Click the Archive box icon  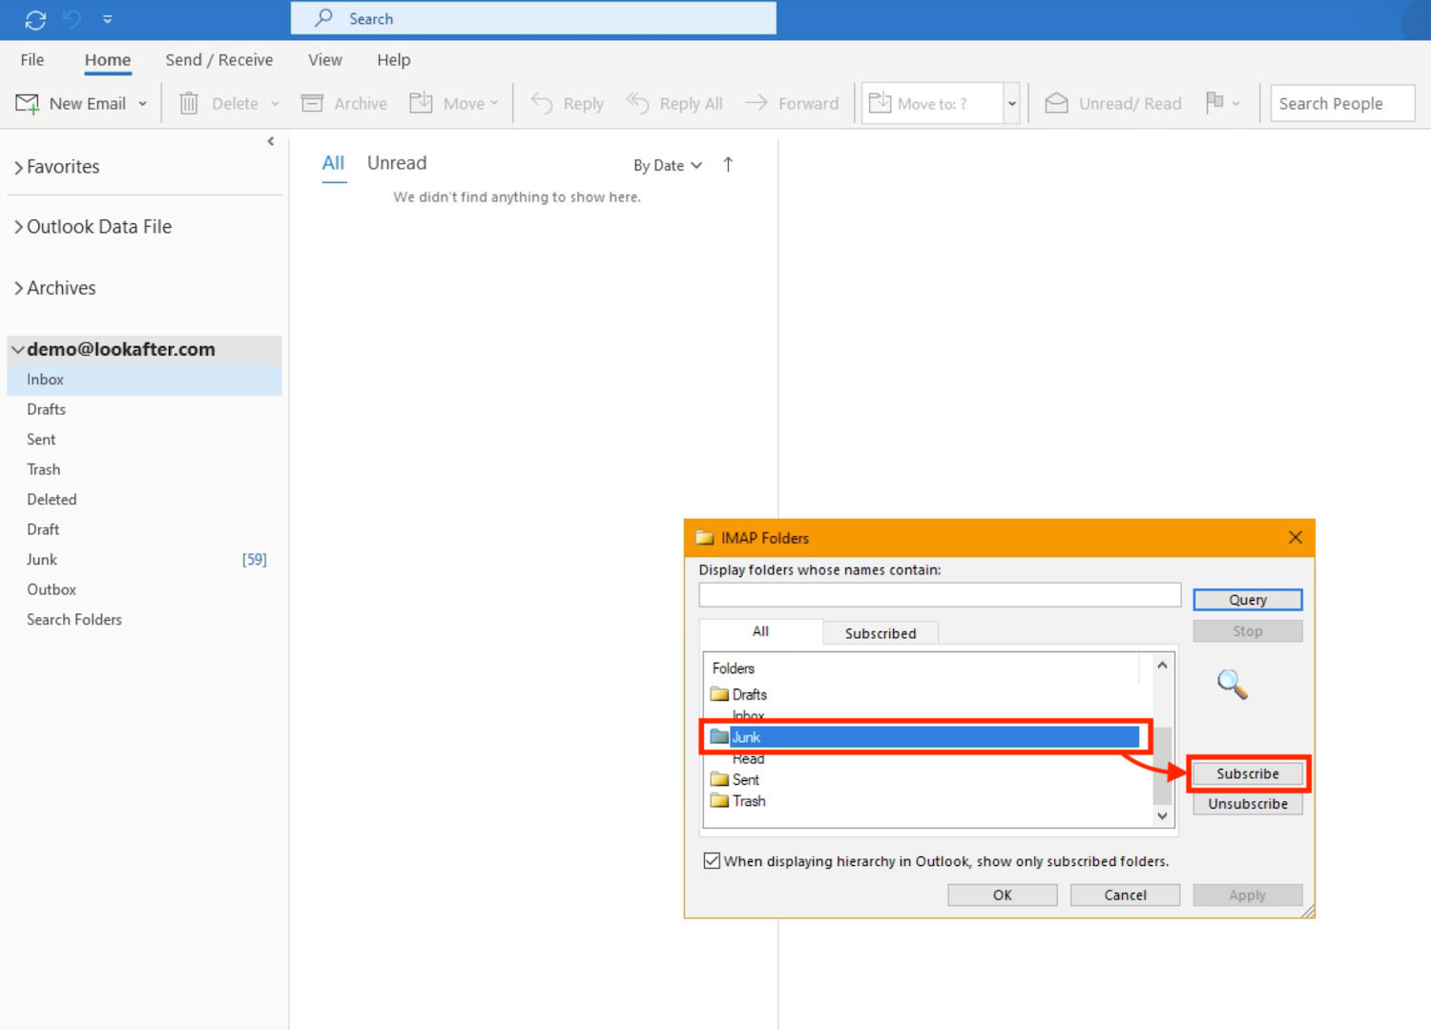[312, 103]
